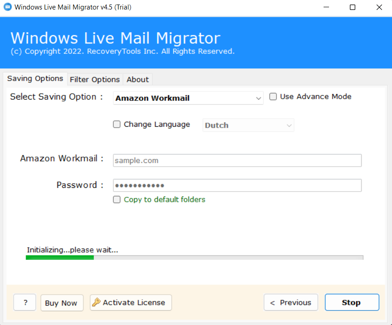Click the green initializing progress bar
The width and height of the screenshot is (392, 325).
(194, 258)
